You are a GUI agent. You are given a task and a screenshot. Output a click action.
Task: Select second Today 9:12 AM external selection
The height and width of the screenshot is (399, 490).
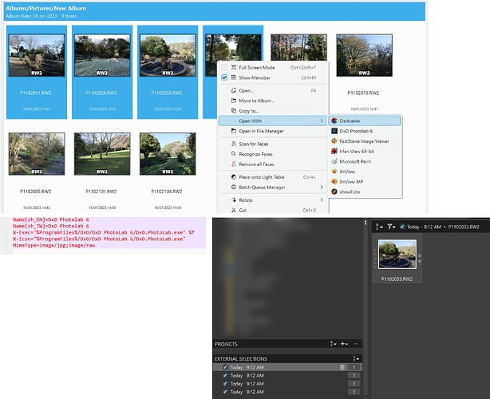pos(287,375)
